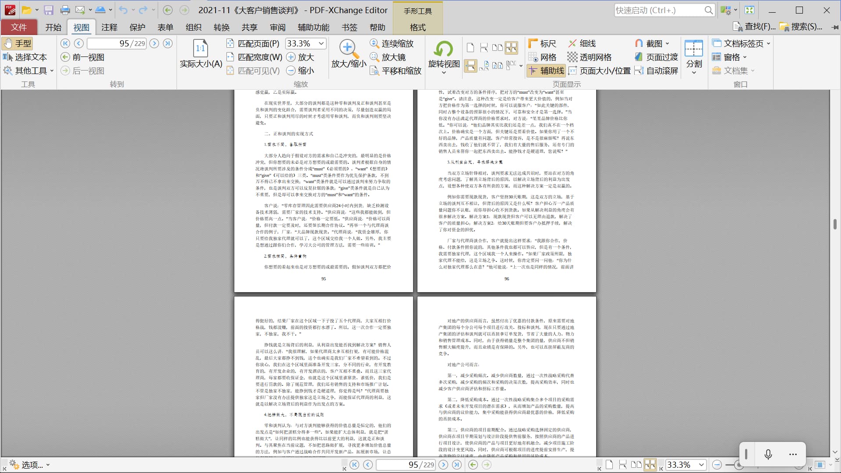The height and width of the screenshot is (473, 841).
Task: Open the 文件 menu
Action: tap(19, 27)
